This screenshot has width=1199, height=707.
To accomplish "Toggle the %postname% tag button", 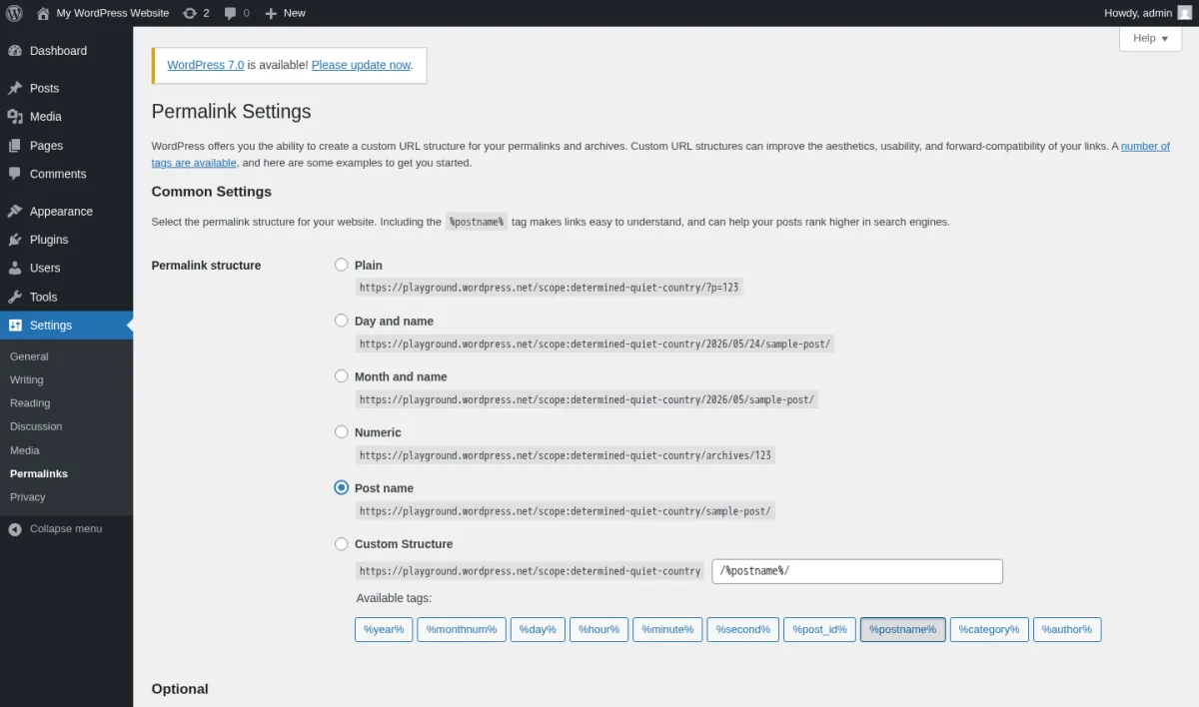I will tap(902, 629).
